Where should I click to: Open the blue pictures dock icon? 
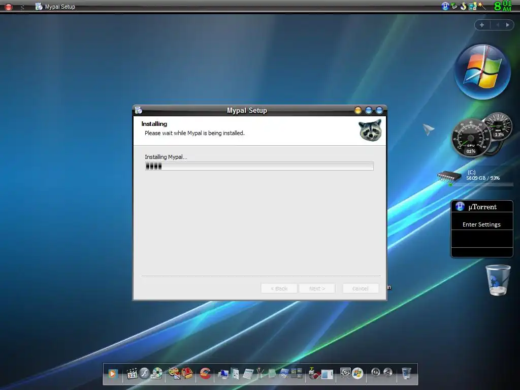tap(284, 374)
